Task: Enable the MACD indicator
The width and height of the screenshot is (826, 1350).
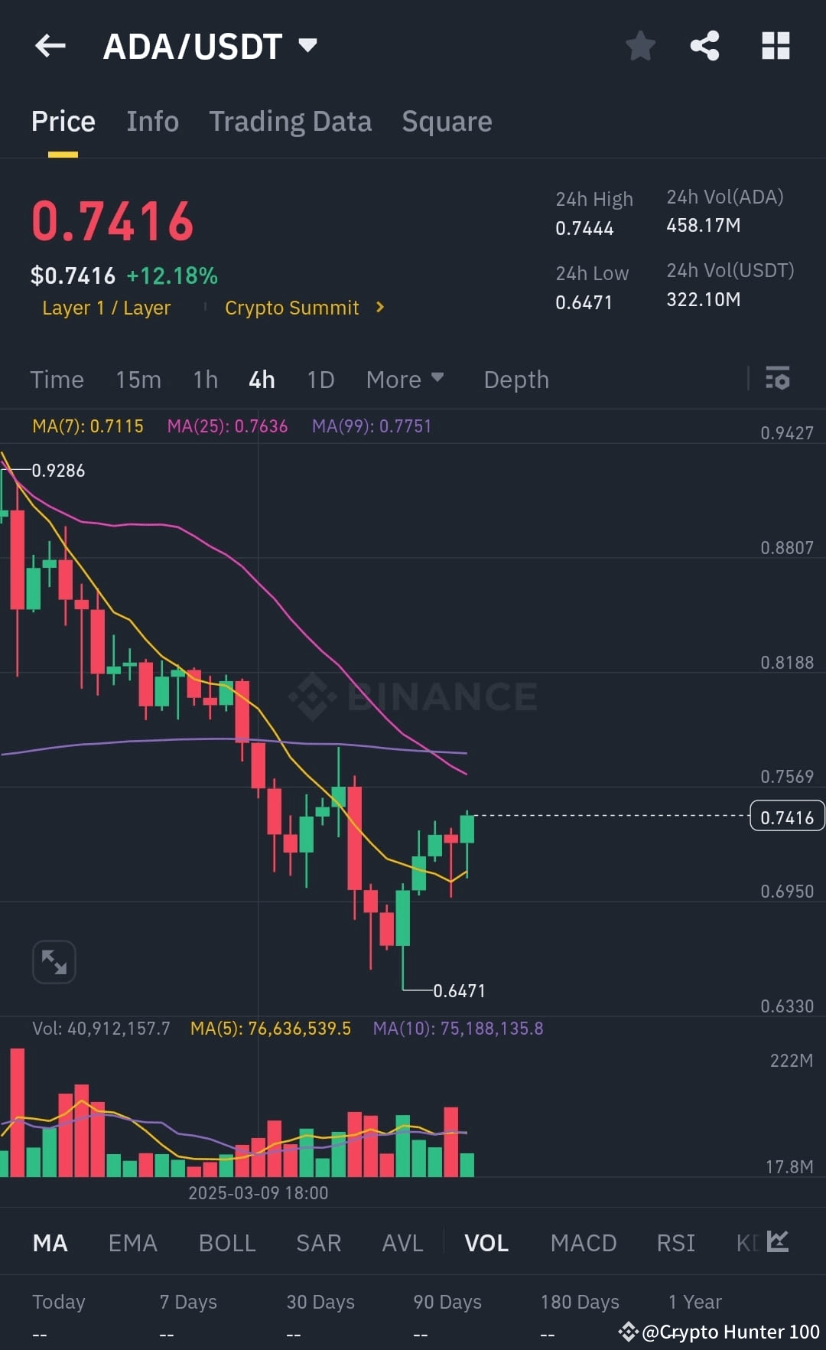Action: coord(583,1243)
